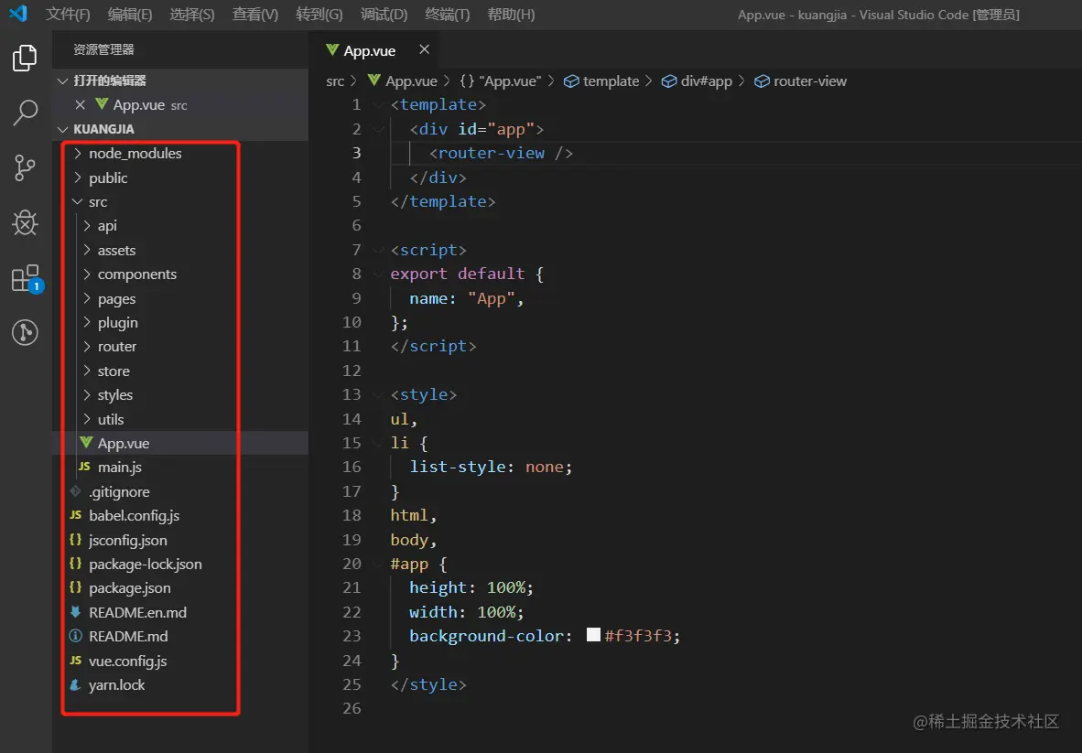Click the JS icon beside main.js

84,467
